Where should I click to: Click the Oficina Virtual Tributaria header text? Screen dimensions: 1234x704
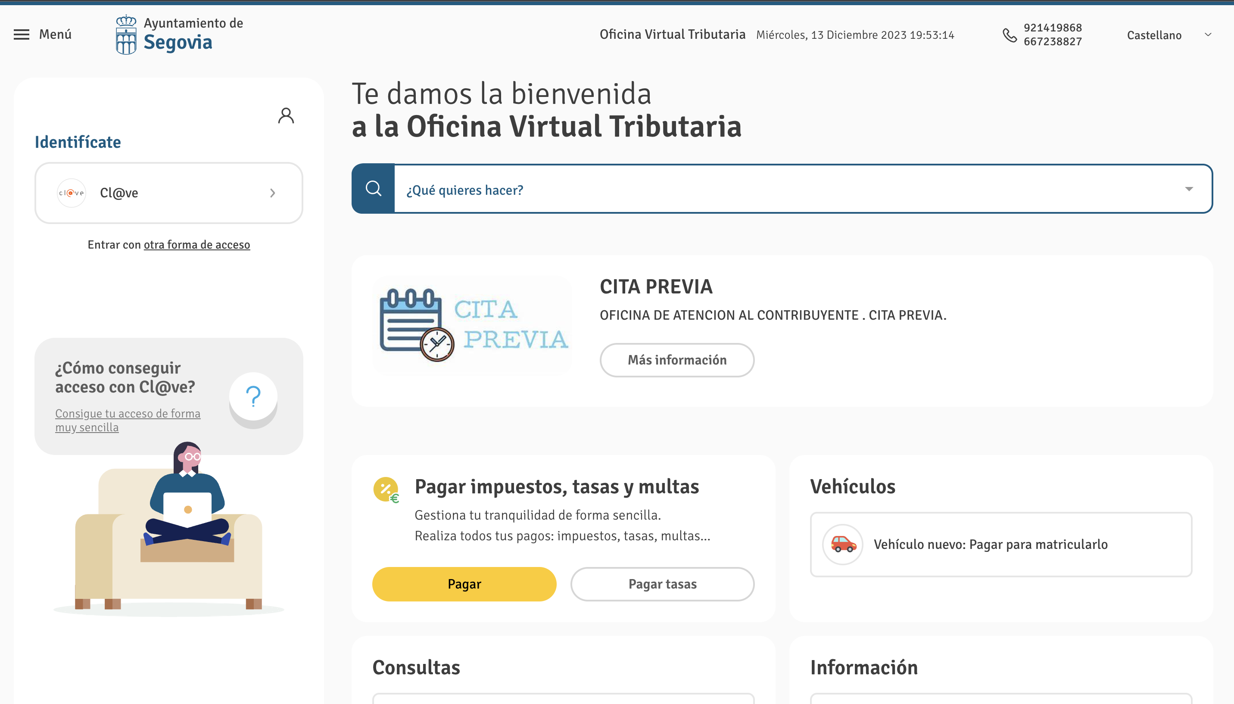tap(673, 34)
